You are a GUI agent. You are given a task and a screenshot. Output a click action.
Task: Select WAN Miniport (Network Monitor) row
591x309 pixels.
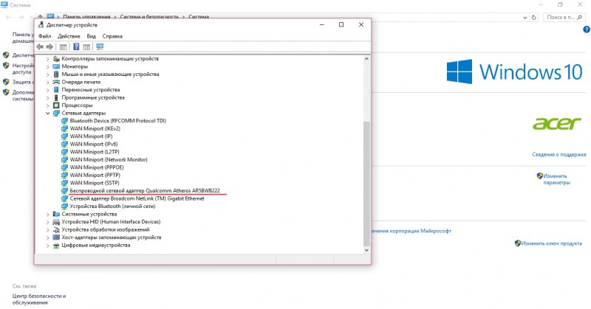[x=109, y=159]
